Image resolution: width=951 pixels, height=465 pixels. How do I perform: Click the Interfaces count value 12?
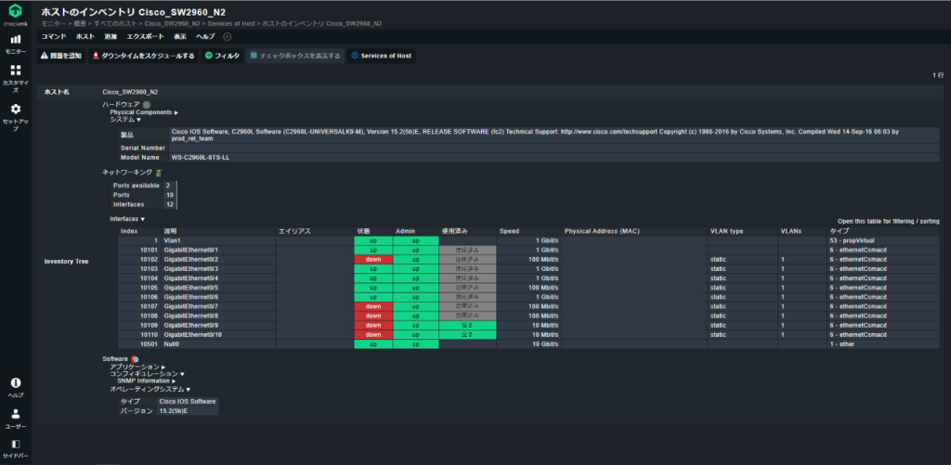pyautogui.click(x=169, y=204)
